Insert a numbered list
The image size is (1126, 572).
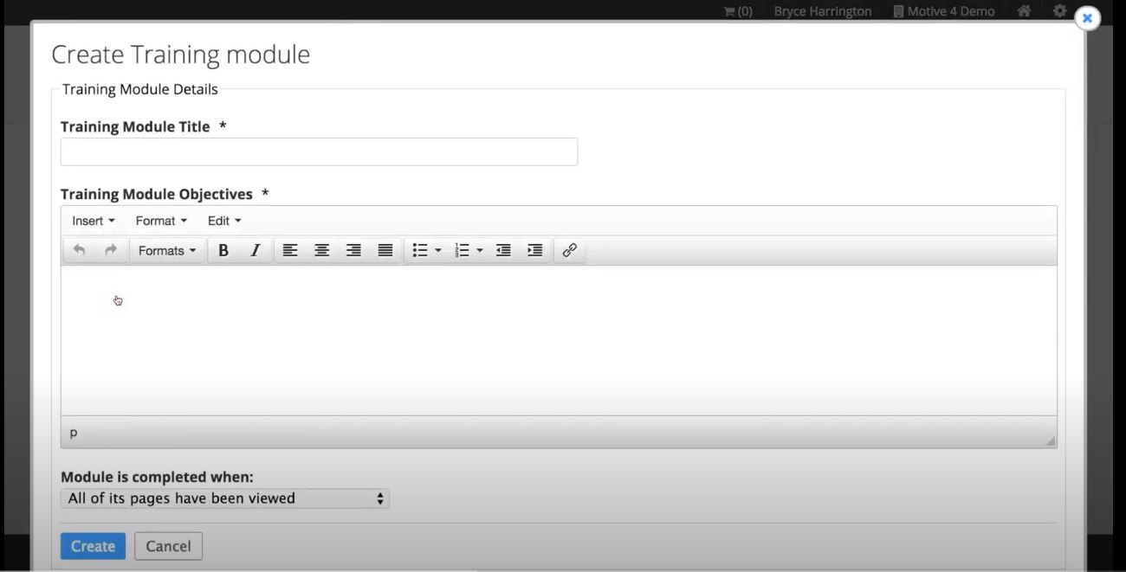point(463,250)
